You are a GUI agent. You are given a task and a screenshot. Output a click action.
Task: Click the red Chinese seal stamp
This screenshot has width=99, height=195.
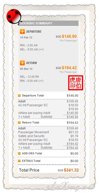click(76, 83)
